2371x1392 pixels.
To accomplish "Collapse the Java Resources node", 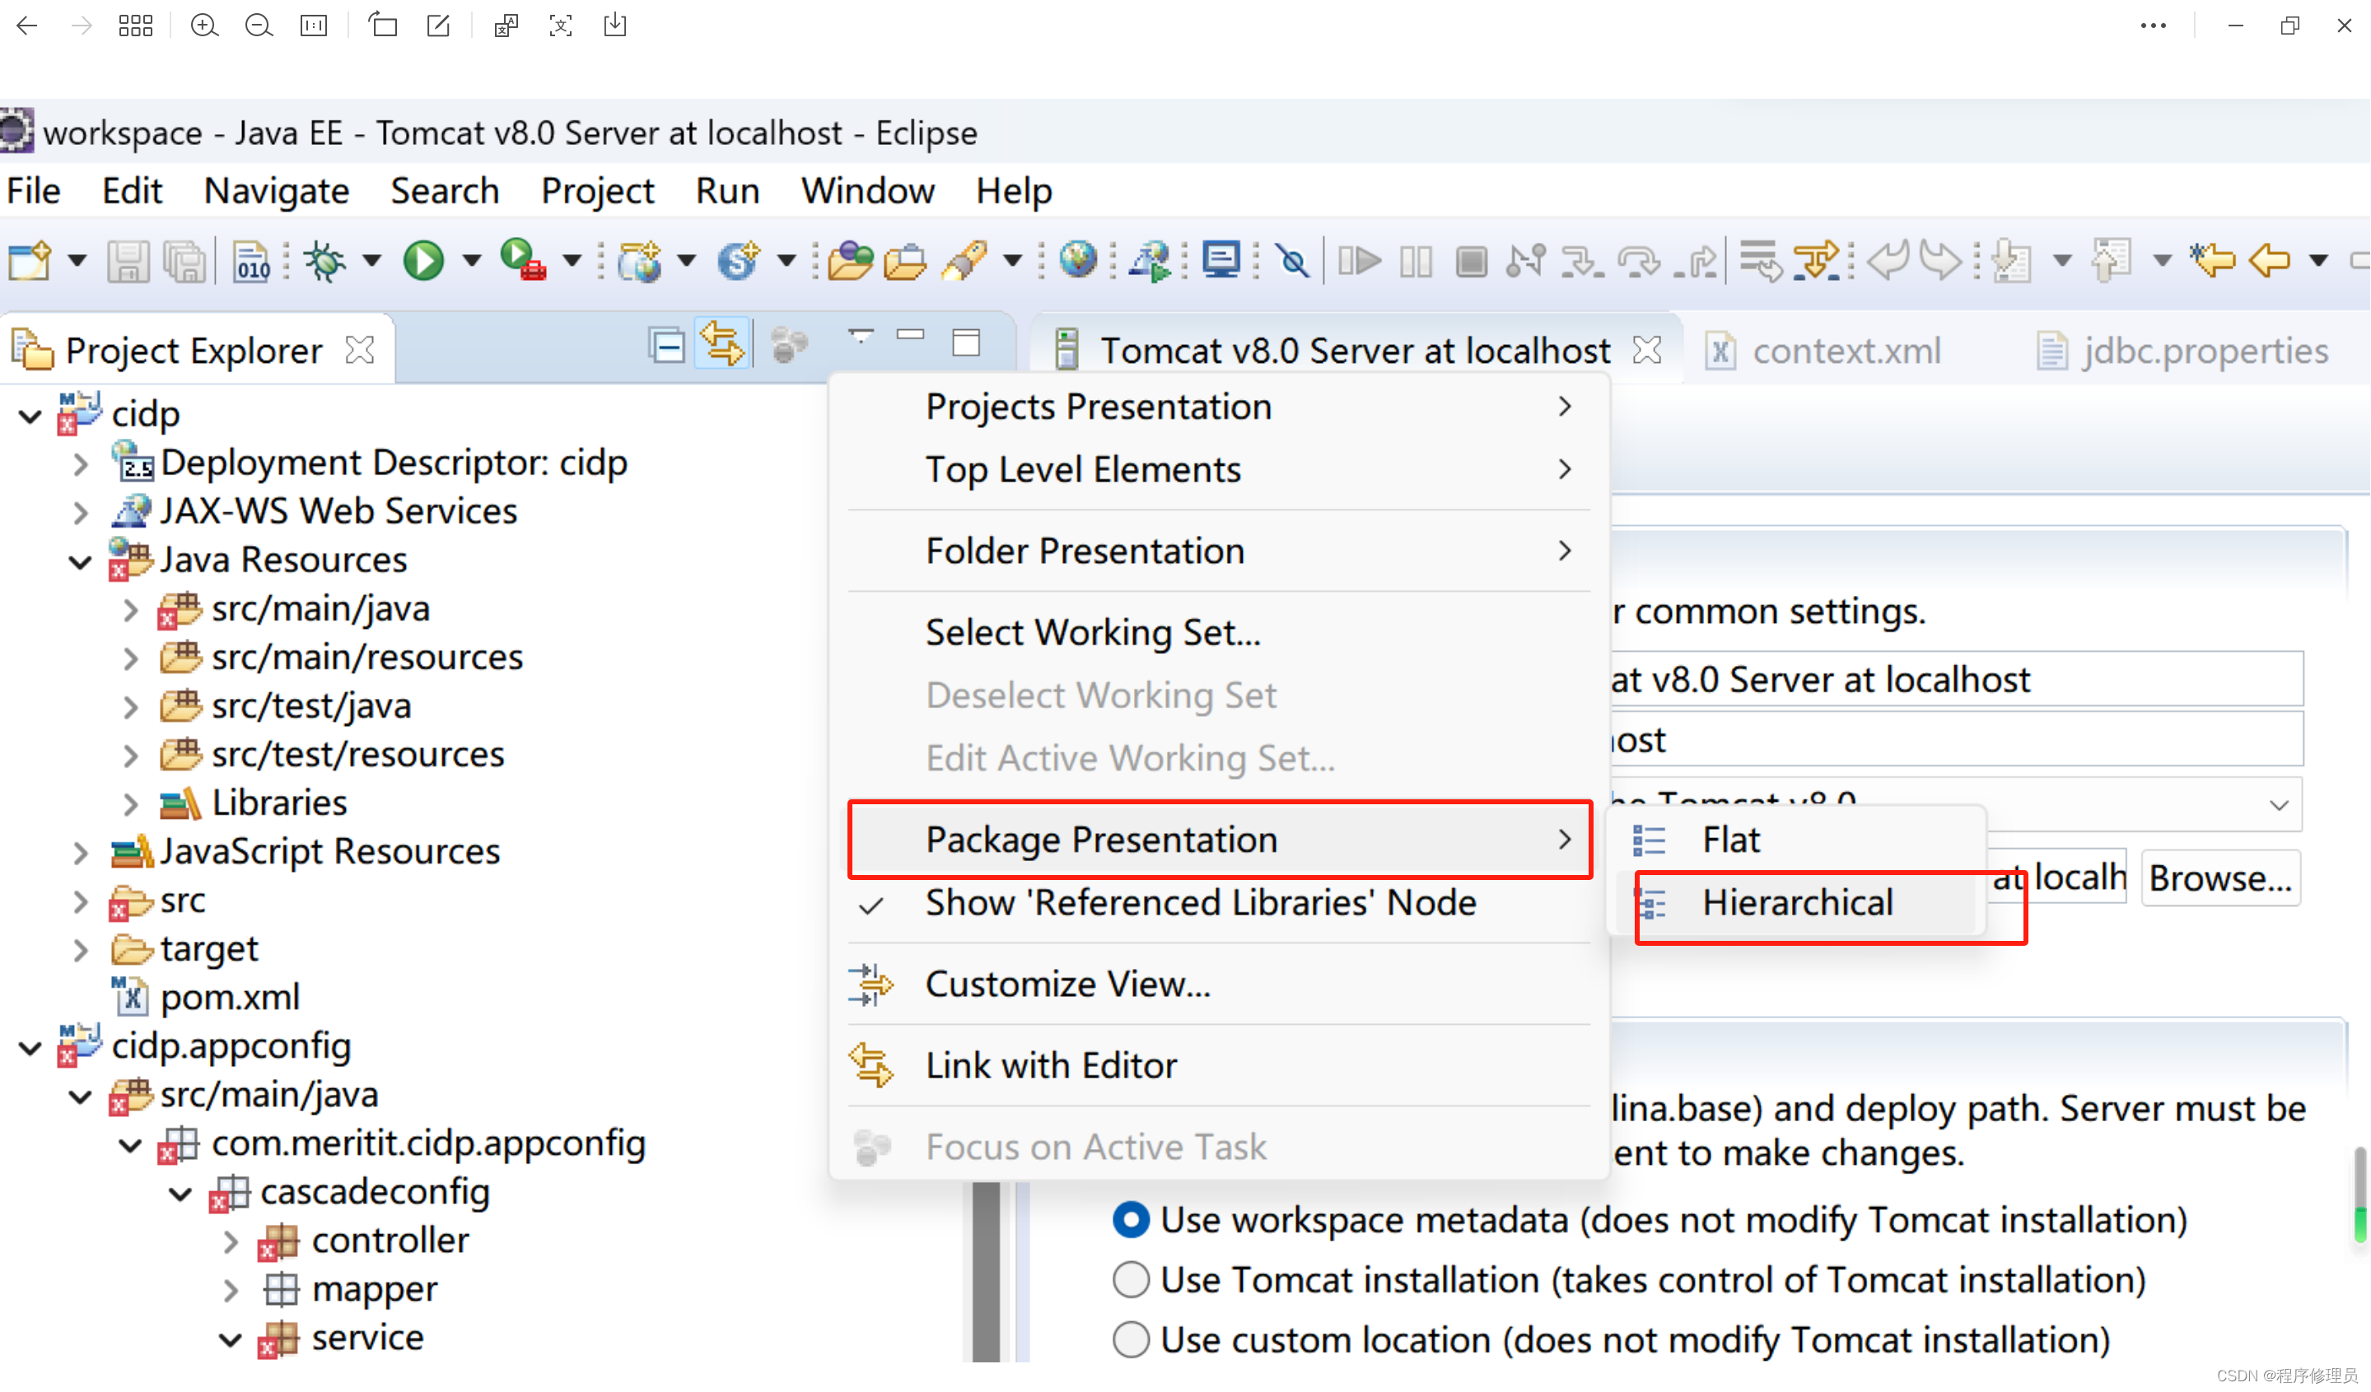I will pos(81,562).
